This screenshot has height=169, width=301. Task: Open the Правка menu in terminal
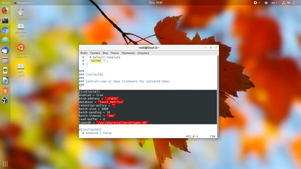pos(95,53)
